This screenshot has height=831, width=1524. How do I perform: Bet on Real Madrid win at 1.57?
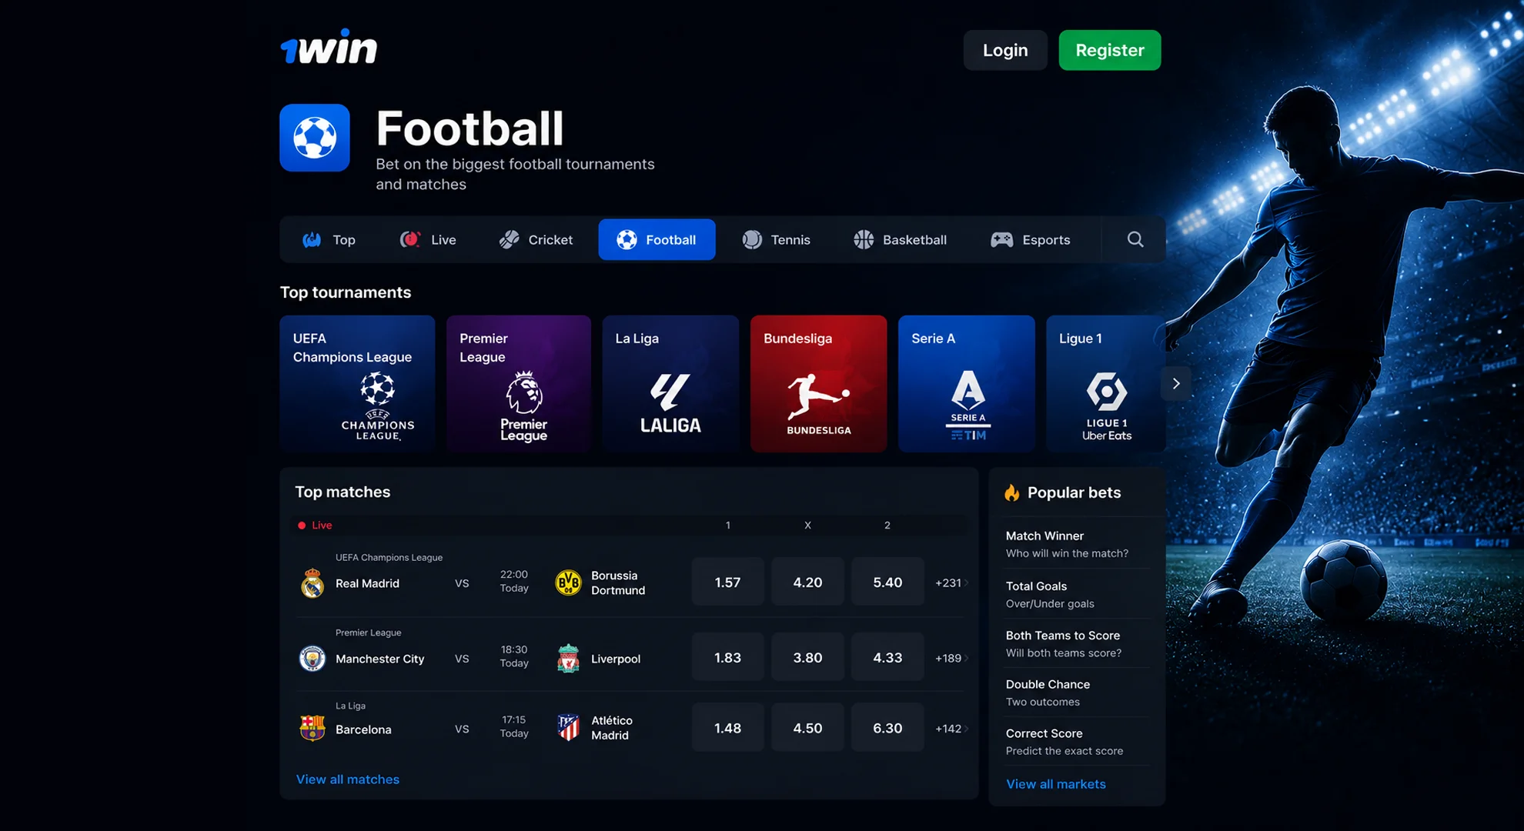pos(727,582)
